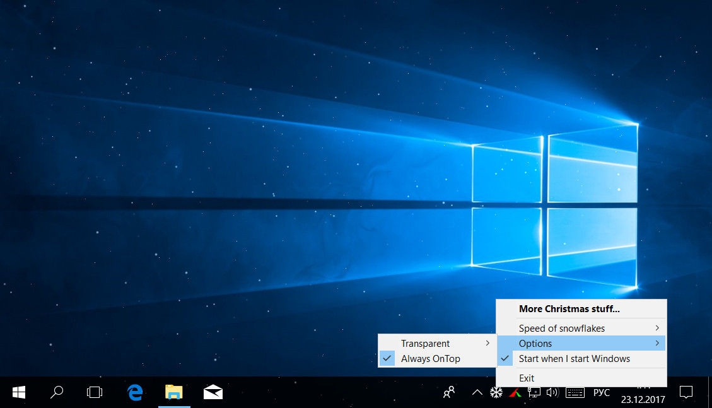Open the Mail app from the taskbar
The image size is (712, 408).
pyautogui.click(x=213, y=392)
